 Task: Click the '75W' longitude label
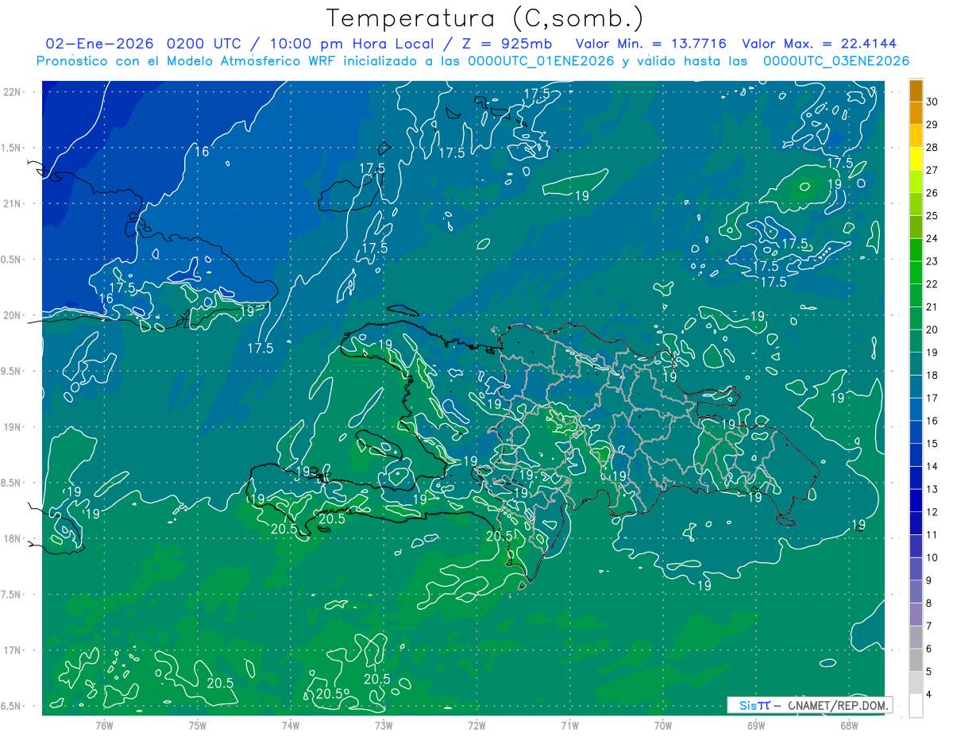coord(198,726)
